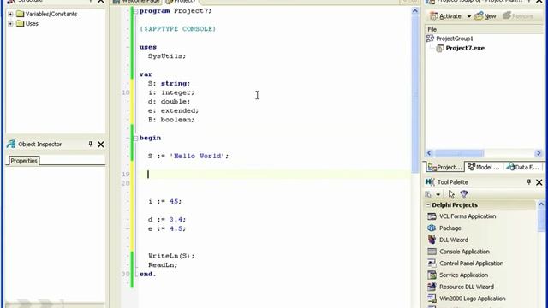Click the 'e: extended;' declaration
This screenshot has width=548, height=308.
click(173, 110)
